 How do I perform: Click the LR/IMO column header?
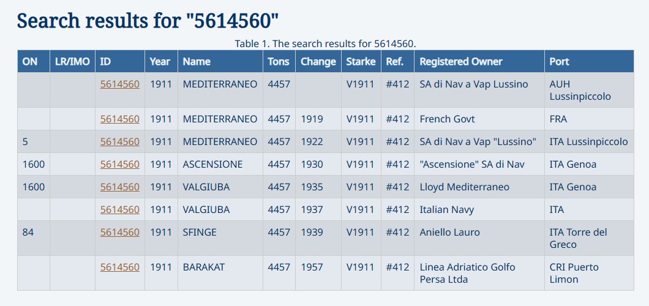click(x=72, y=62)
